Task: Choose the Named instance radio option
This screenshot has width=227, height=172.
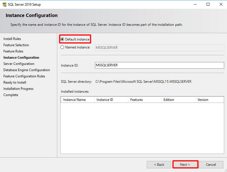Action: 62,47
